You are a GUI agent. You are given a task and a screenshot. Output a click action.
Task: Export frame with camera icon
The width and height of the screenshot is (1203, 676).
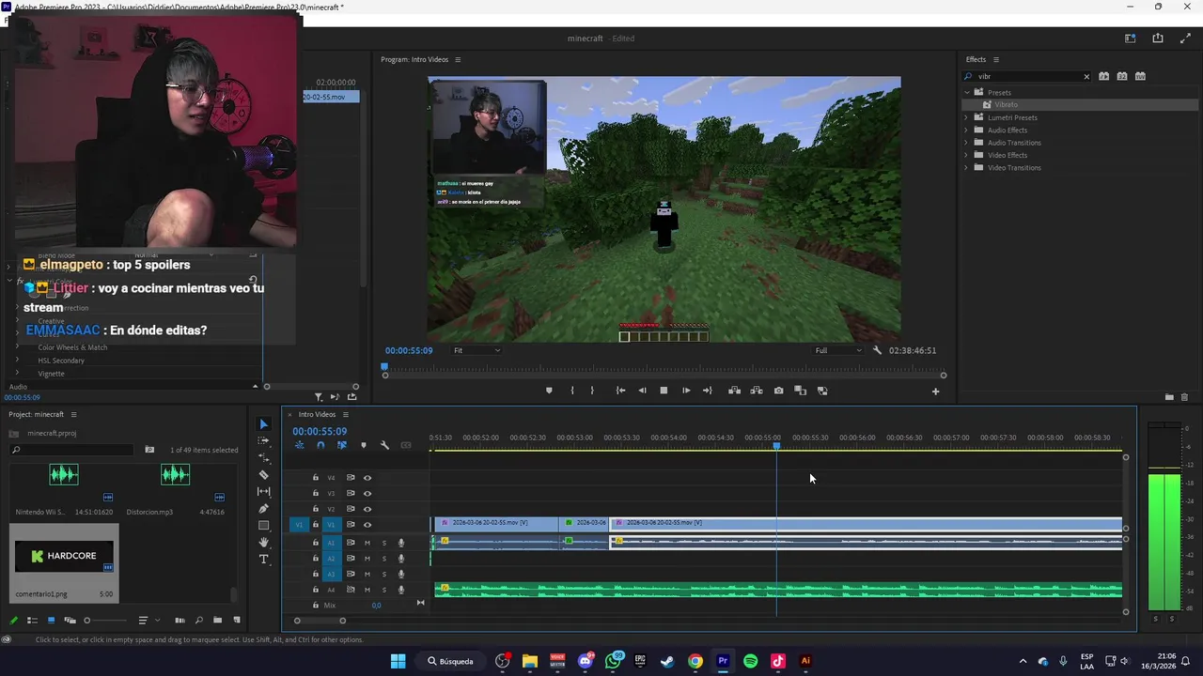(x=778, y=391)
